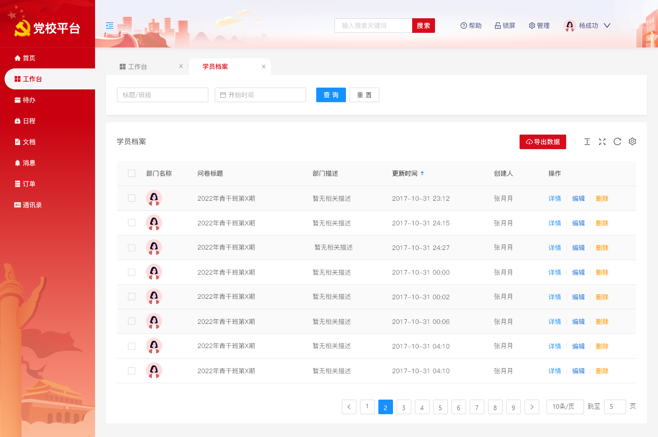Viewport: 658px width, 437px height.
Task: Go to page 5 in pagination
Action: point(440,407)
